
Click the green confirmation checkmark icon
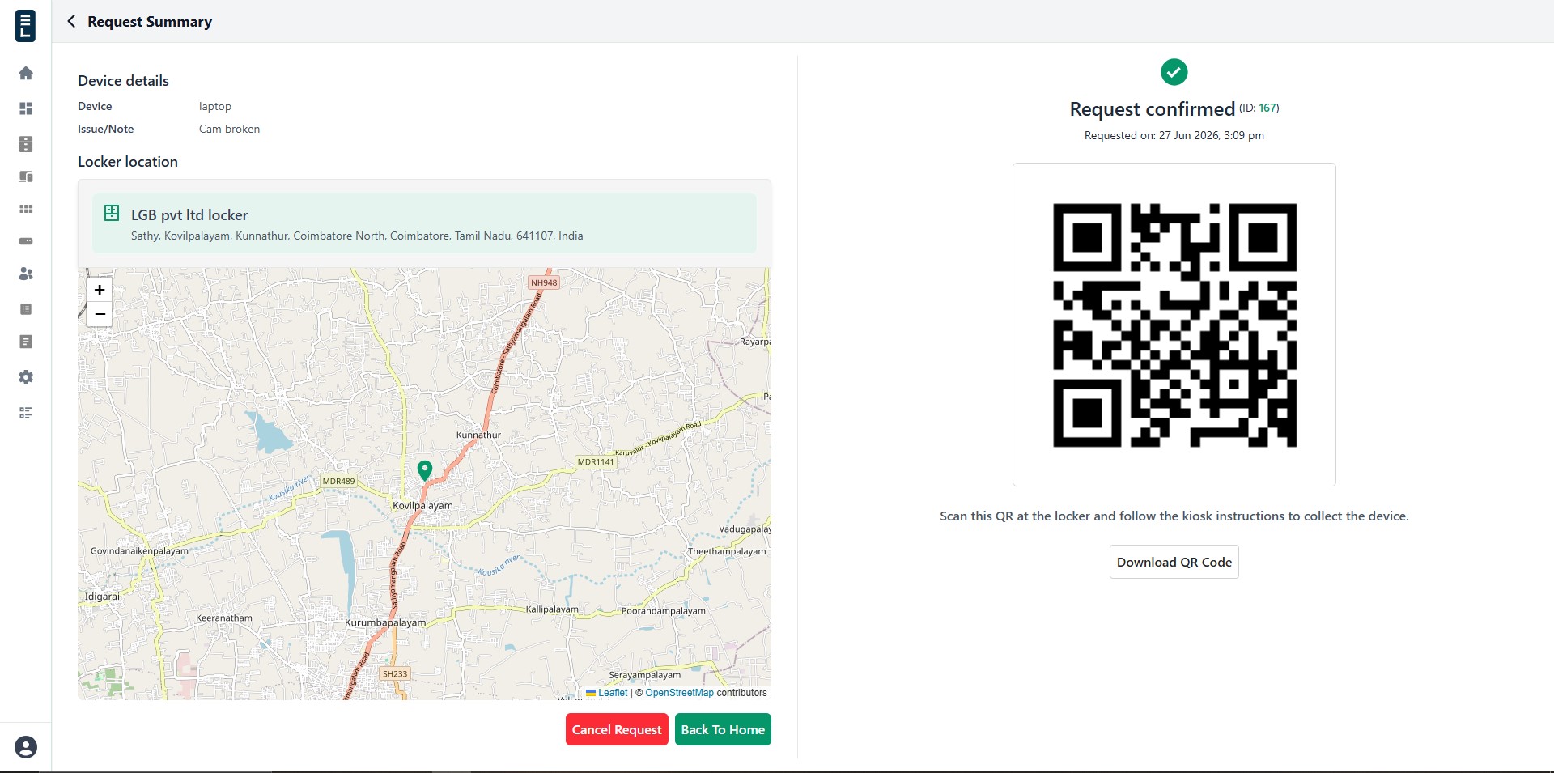[x=1174, y=72]
